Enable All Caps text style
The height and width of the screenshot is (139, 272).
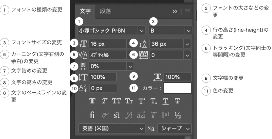click(x=117, y=101)
